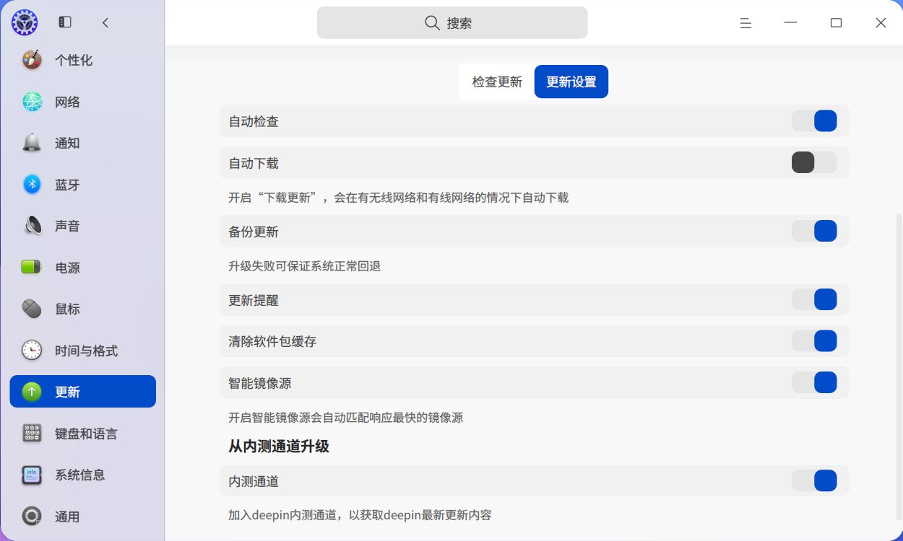Click the 更新提醒 row label
This screenshot has height=541, width=903.
pos(254,300)
